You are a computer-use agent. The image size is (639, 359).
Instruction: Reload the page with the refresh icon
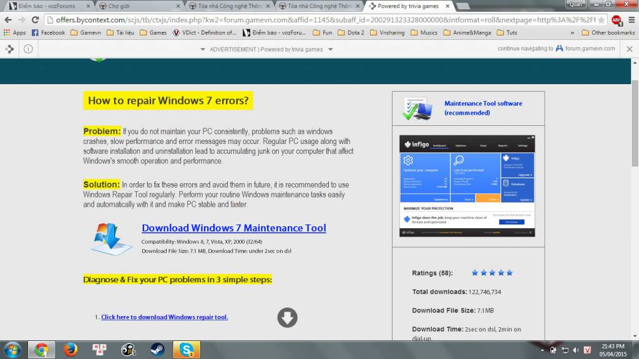click(x=36, y=19)
